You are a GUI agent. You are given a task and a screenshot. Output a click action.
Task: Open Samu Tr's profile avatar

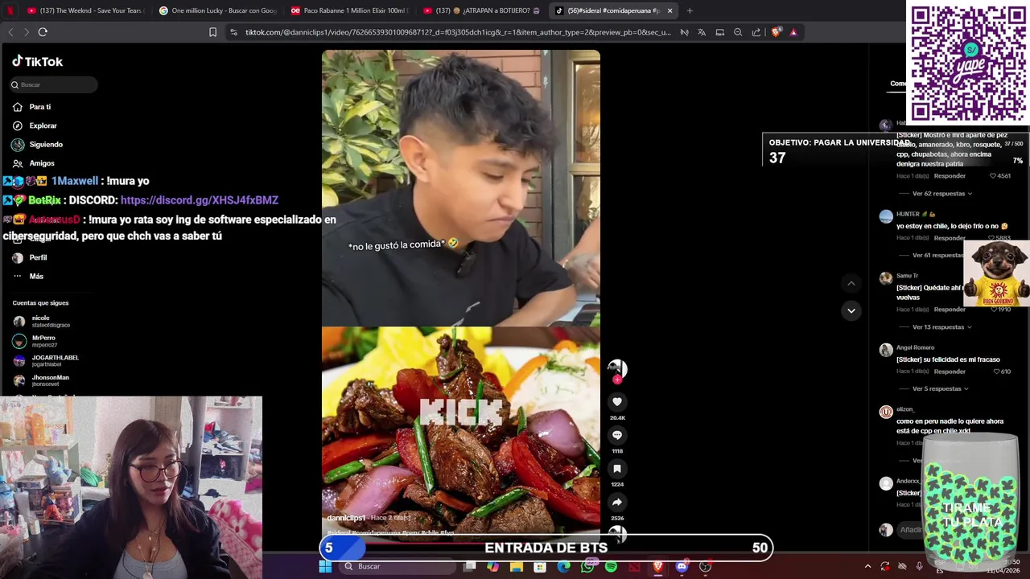[886, 278]
